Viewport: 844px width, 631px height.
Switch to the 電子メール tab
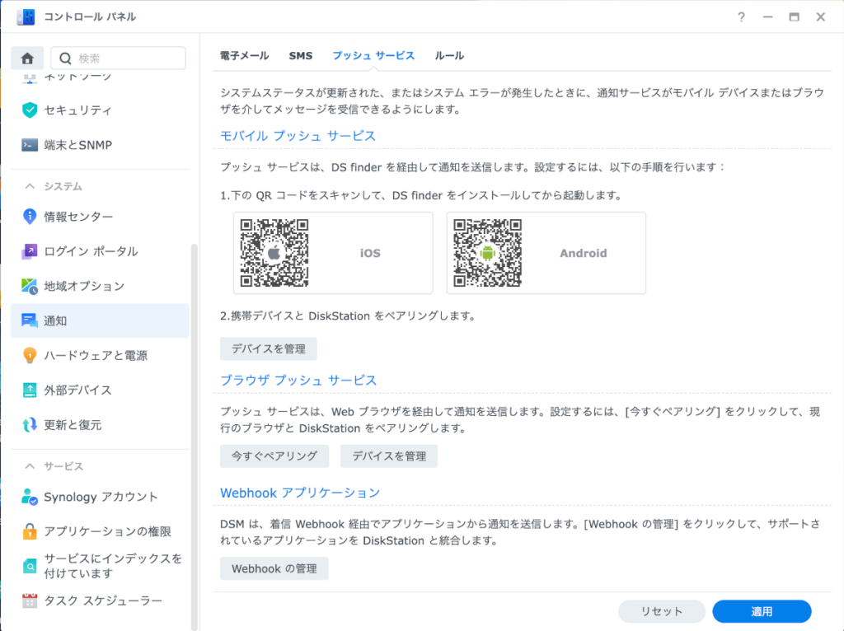[244, 55]
